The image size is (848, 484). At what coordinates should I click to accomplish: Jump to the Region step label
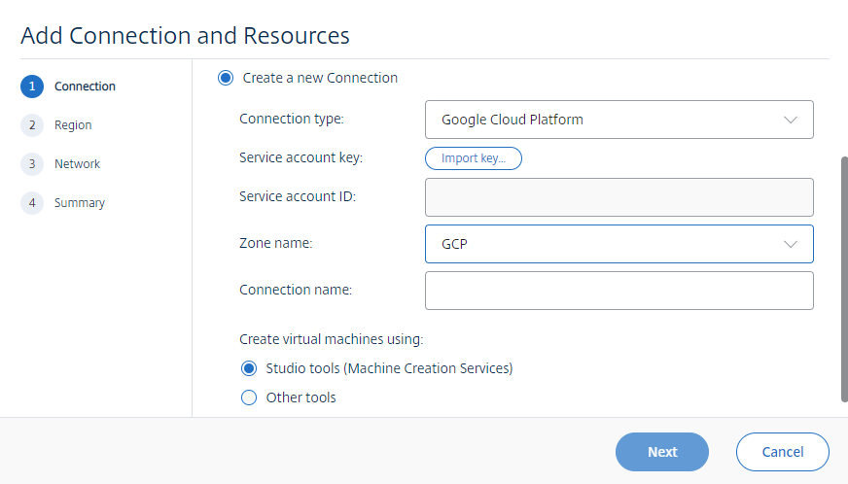pos(73,125)
